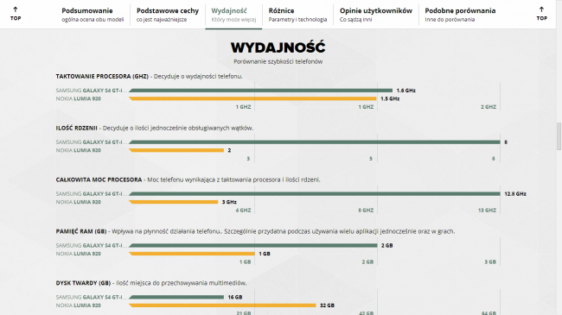This screenshot has width=562, height=315.
Task: Click Samsung 1.6 GHz clock speed bar
Action: point(261,91)
